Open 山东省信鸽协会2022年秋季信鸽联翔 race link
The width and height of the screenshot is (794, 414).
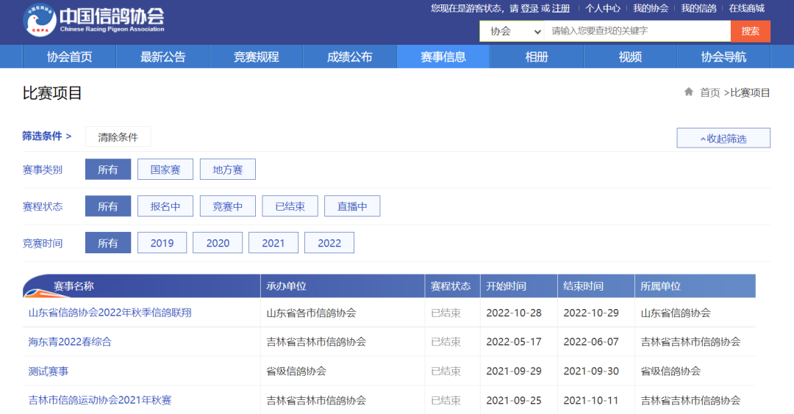[110, 313]
